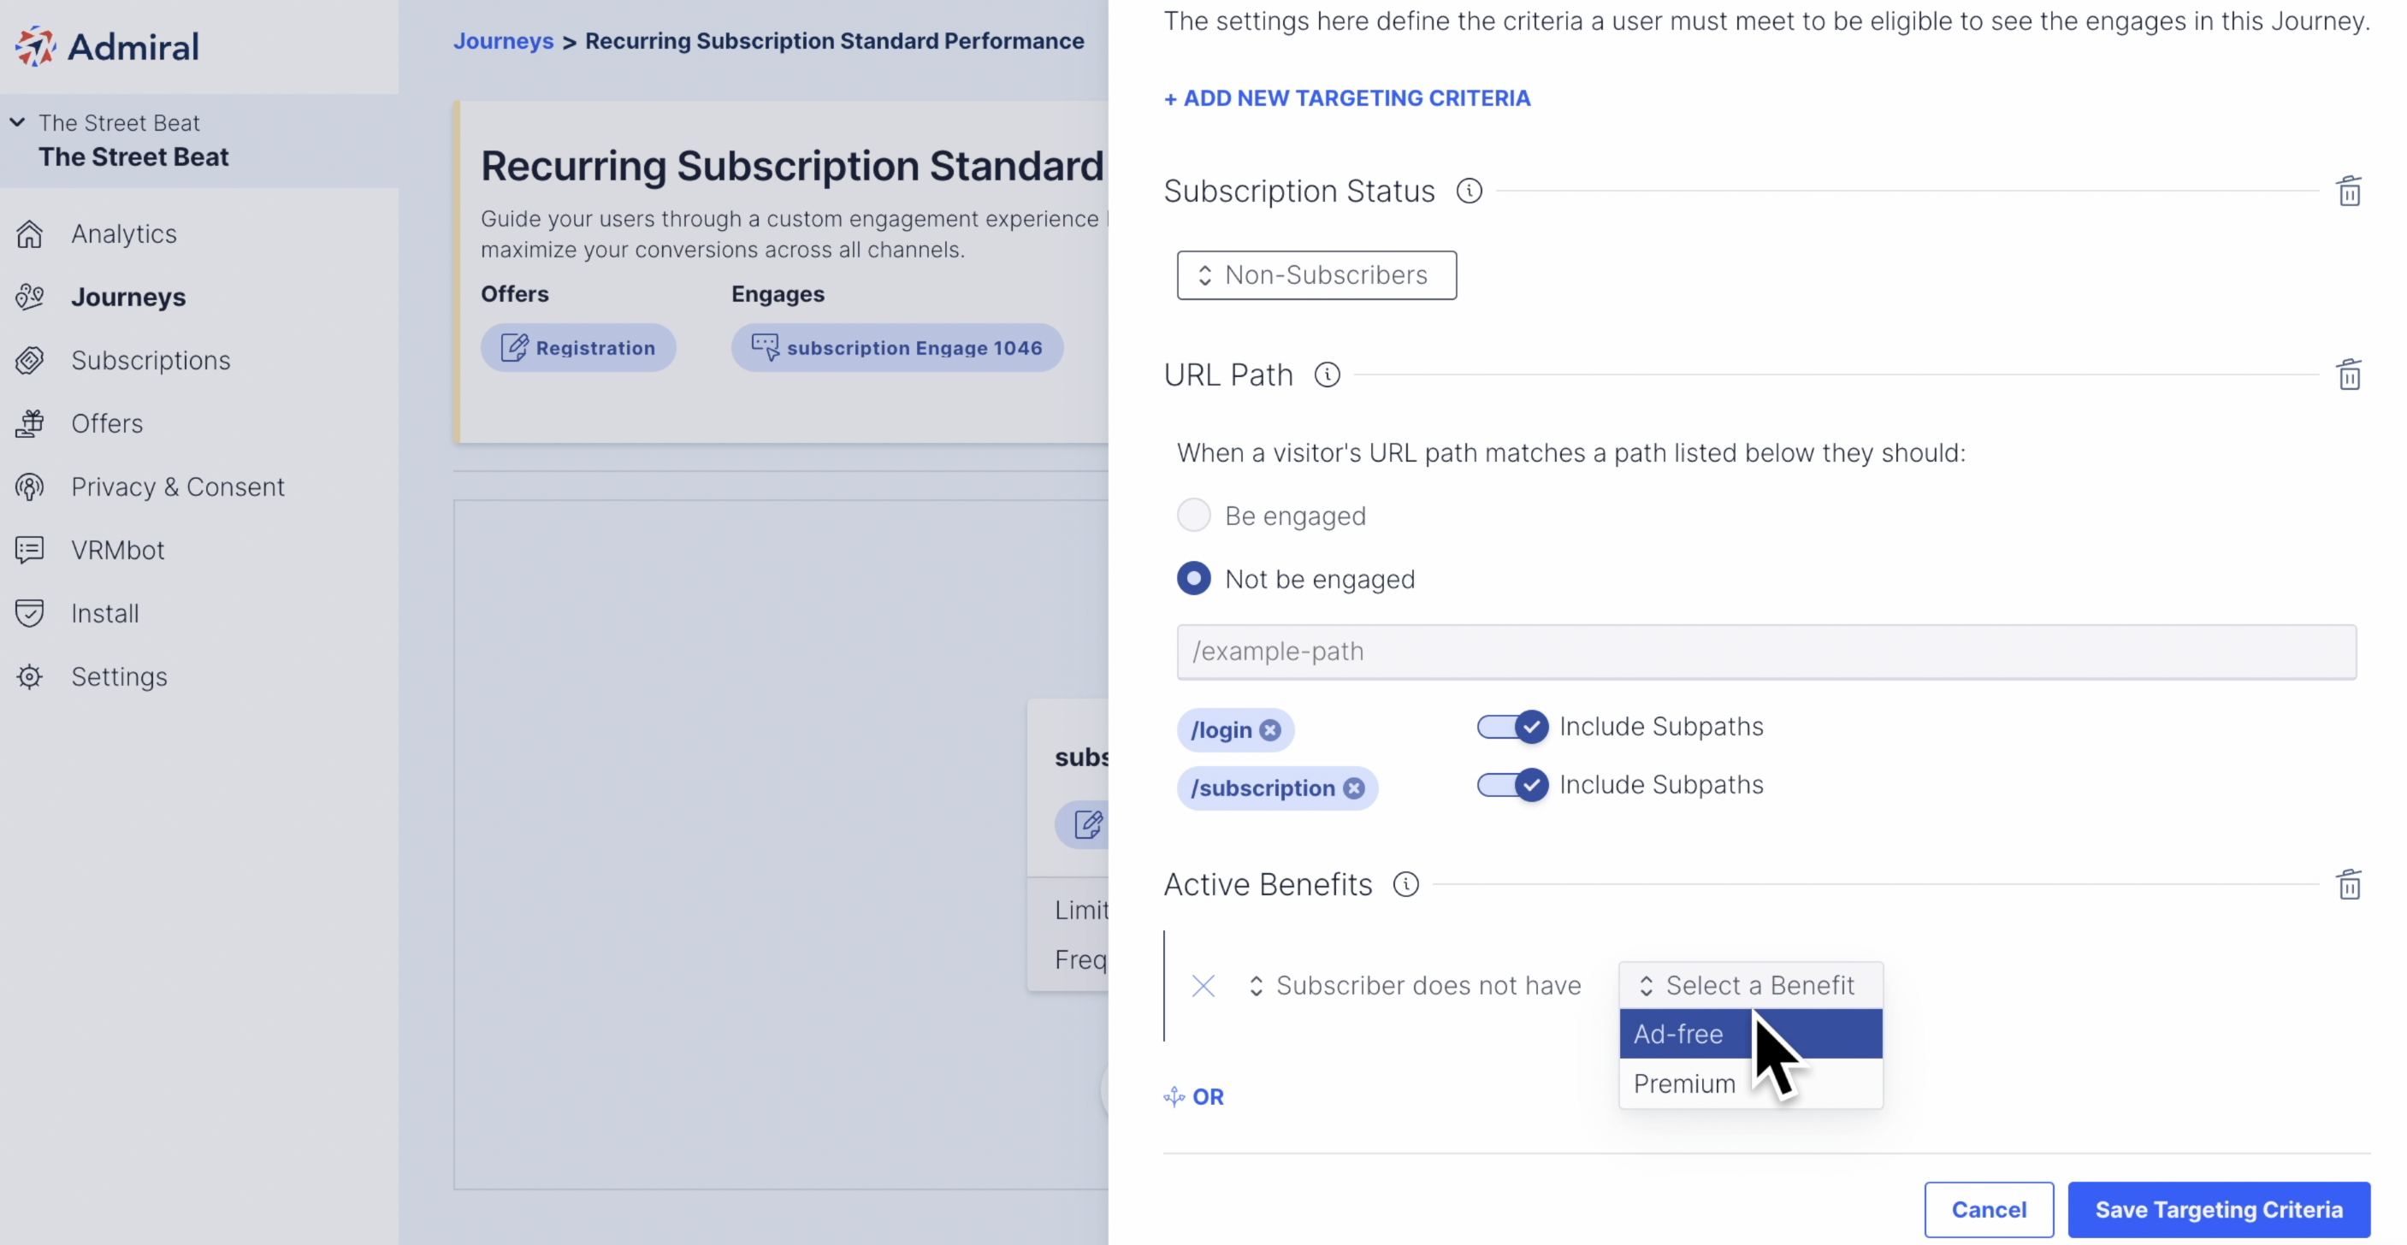2407x1245 pixels.
Task: Open URL Path info tooltip
Action: [1327, 375]
